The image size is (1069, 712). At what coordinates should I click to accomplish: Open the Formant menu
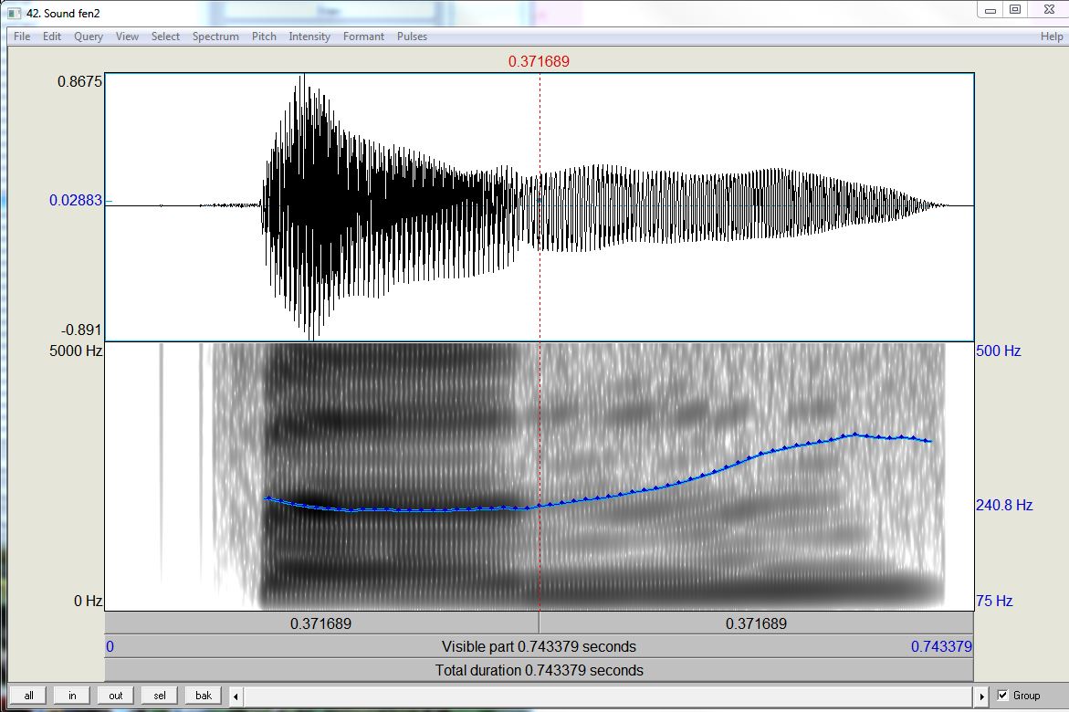(363, 37)
